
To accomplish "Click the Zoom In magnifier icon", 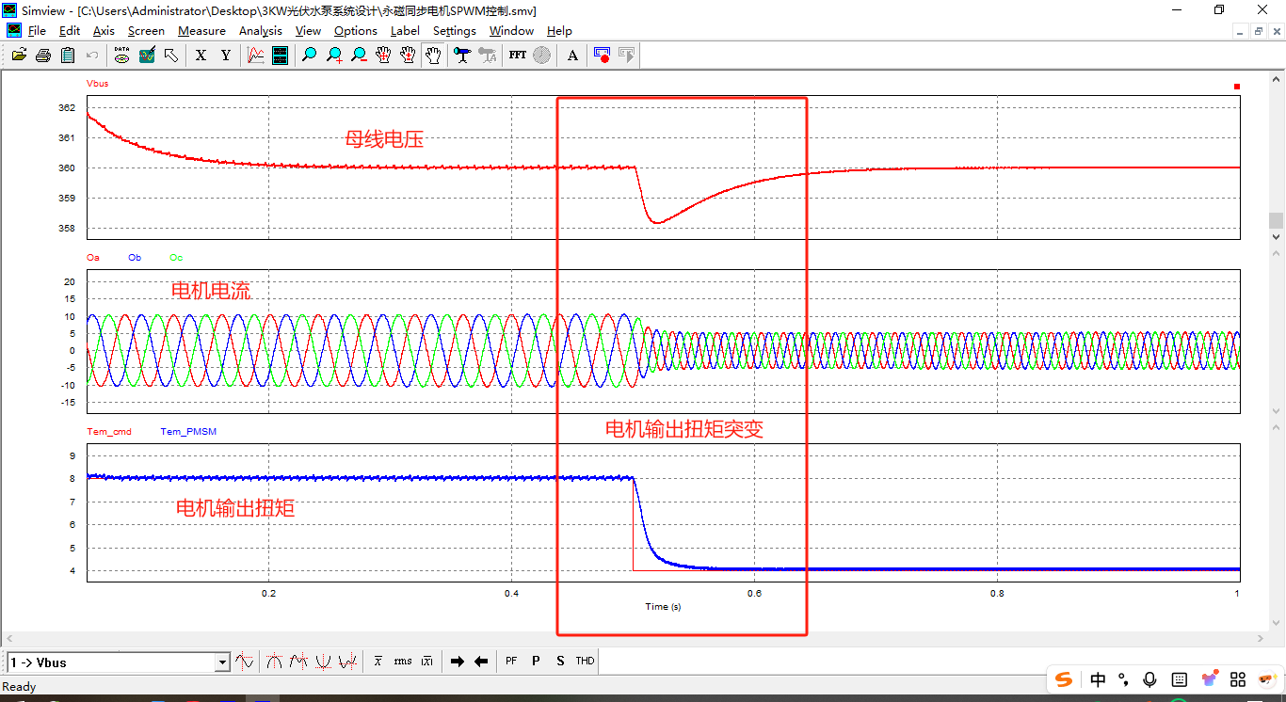I will tap(334, 56).
